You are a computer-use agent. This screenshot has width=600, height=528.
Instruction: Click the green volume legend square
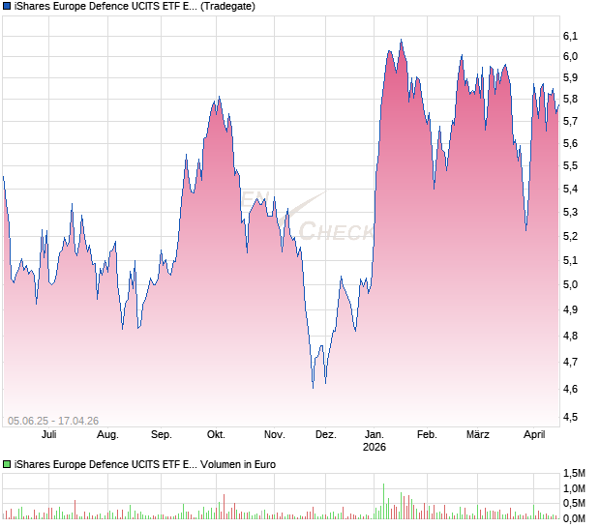(x=7, y=464)
